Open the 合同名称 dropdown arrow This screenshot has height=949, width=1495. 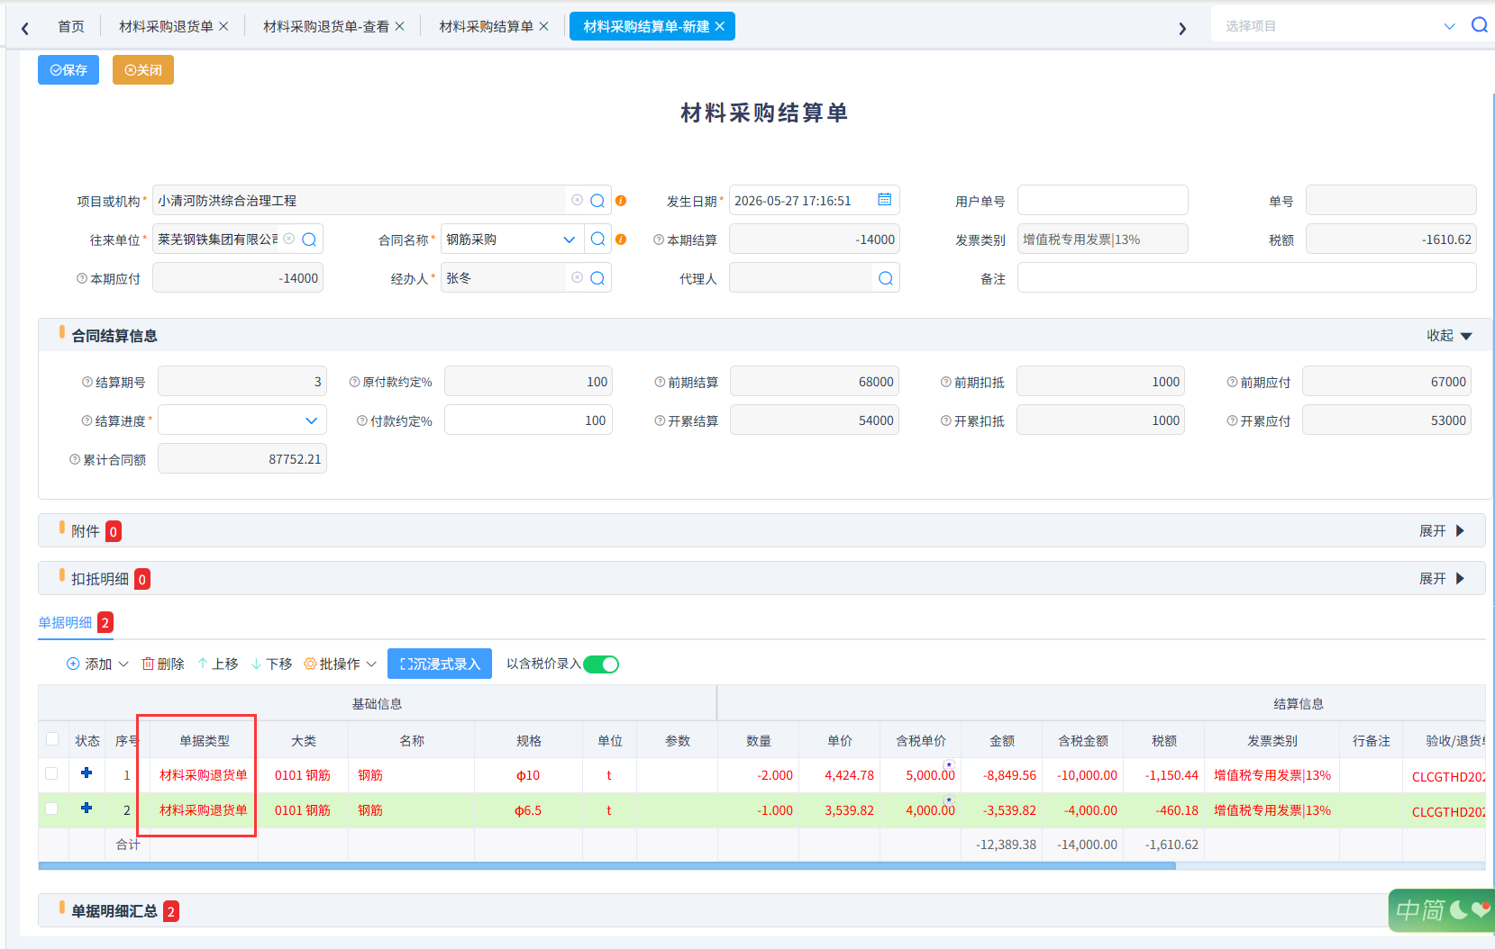(x=569, y=240)
